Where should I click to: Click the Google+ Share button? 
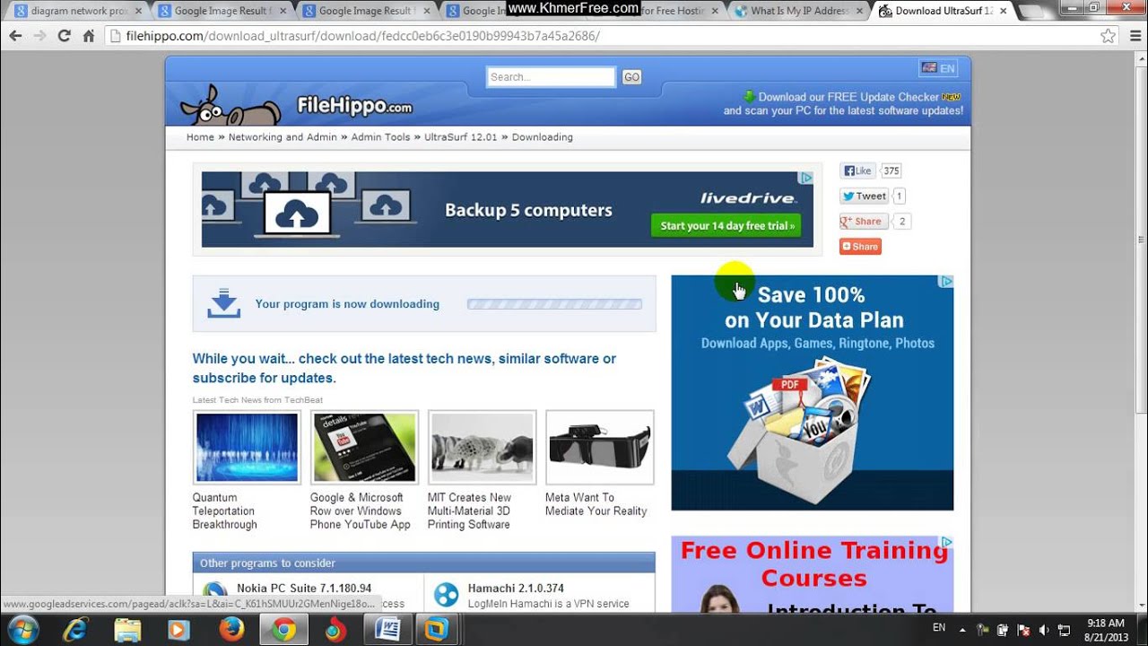click(x=863, y=221)
